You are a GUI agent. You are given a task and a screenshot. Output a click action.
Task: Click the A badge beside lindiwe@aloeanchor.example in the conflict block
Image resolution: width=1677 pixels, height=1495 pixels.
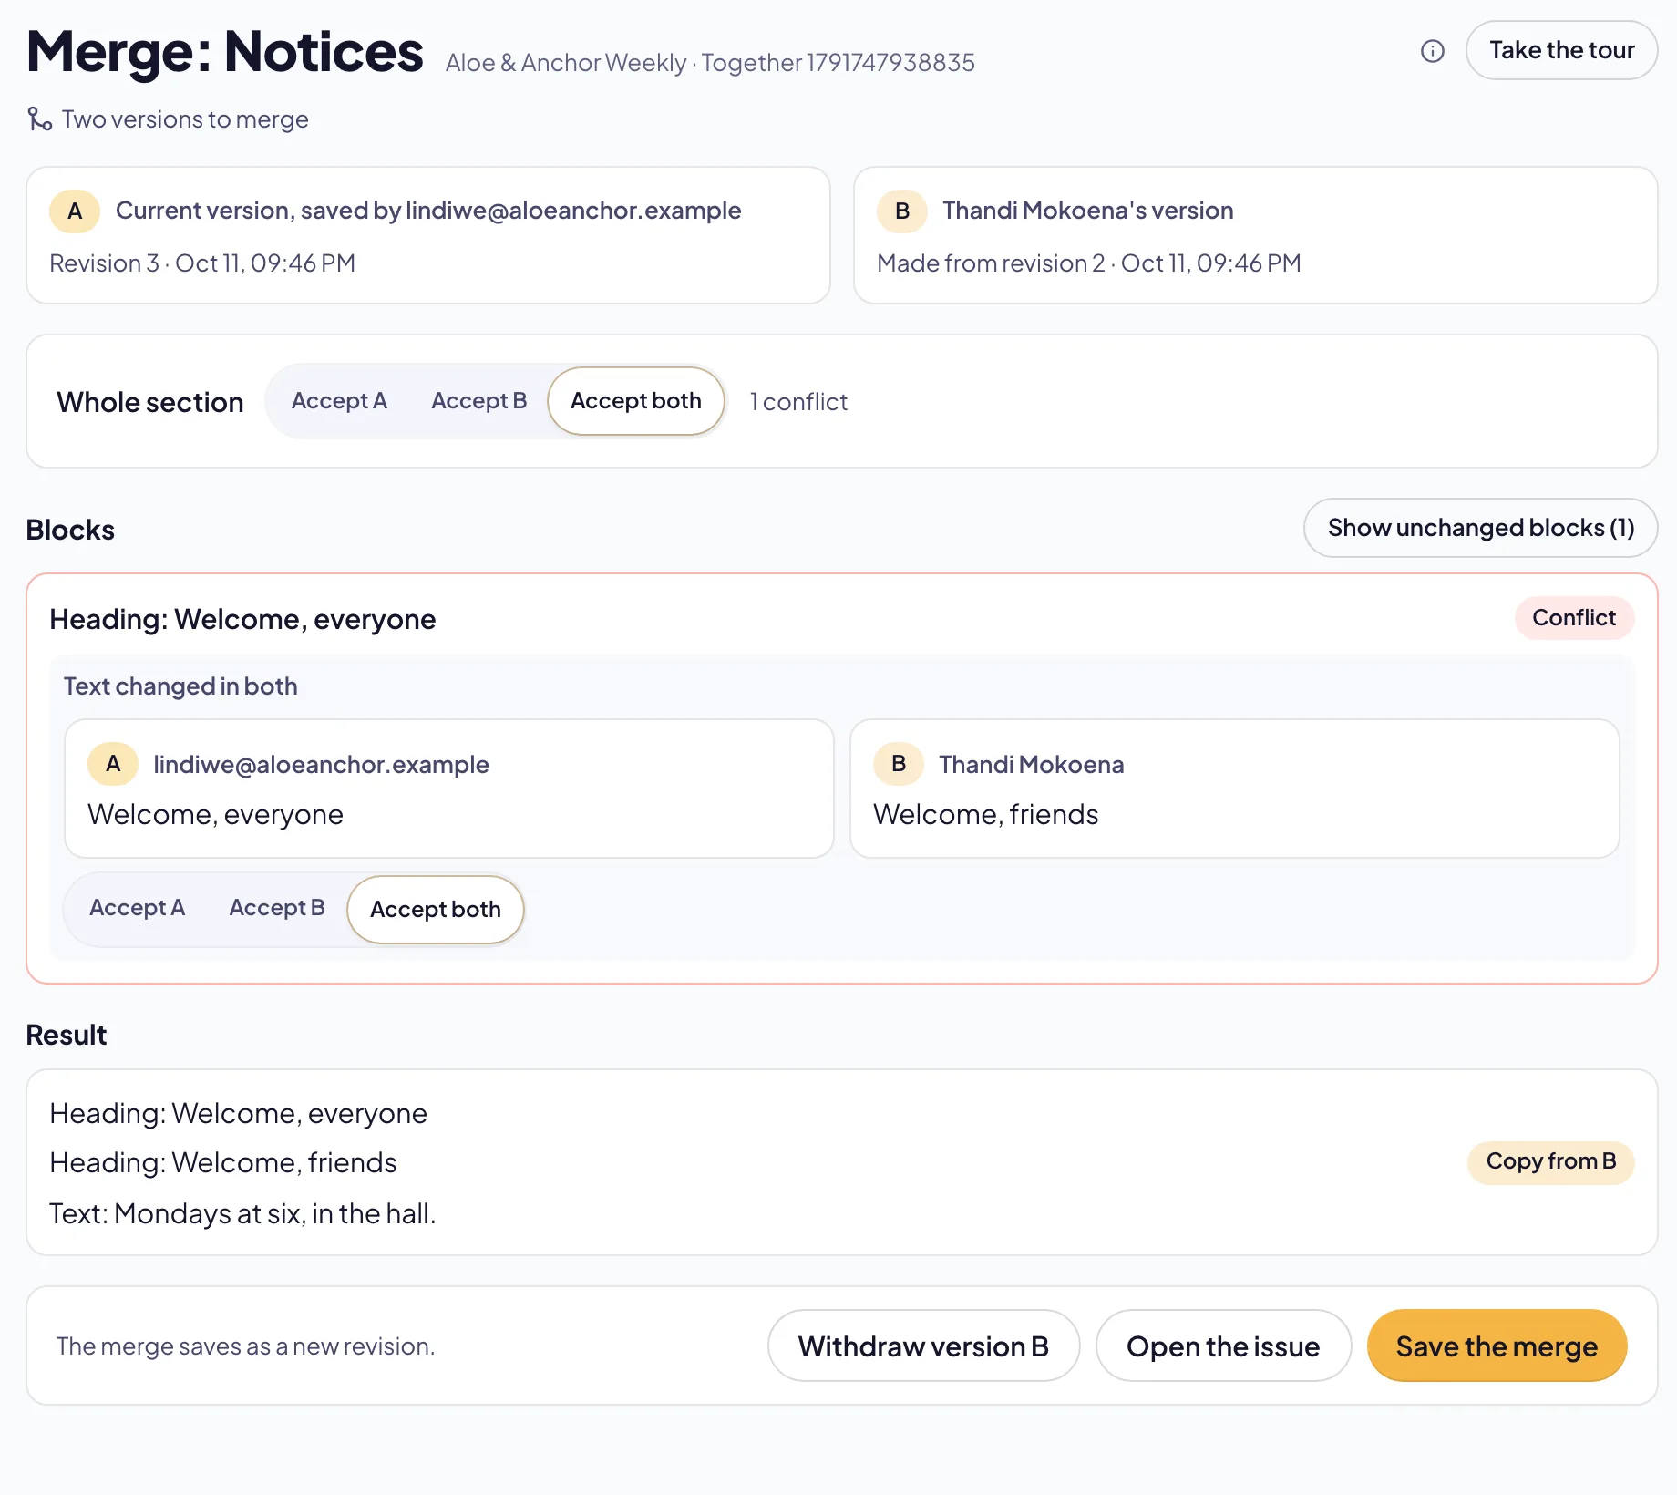pos(113,764)
